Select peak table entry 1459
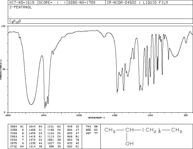 click(x=32, y=133)
